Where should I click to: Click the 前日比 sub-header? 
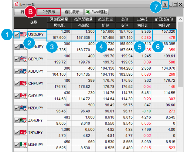pyautogui.click(x=143, y=25)
